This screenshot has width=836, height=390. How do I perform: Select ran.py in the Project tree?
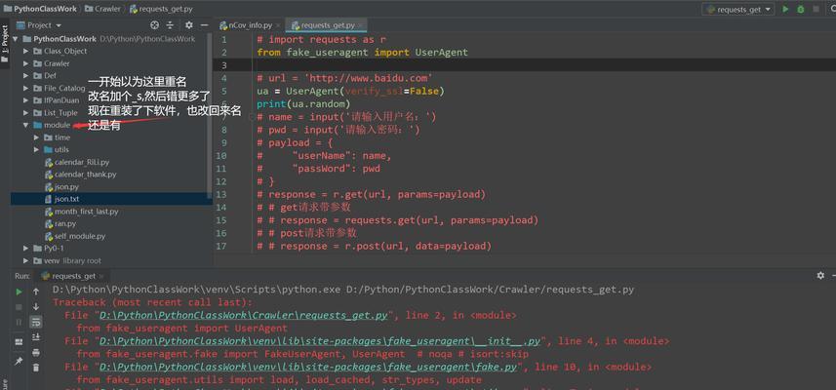click(65, 224)
